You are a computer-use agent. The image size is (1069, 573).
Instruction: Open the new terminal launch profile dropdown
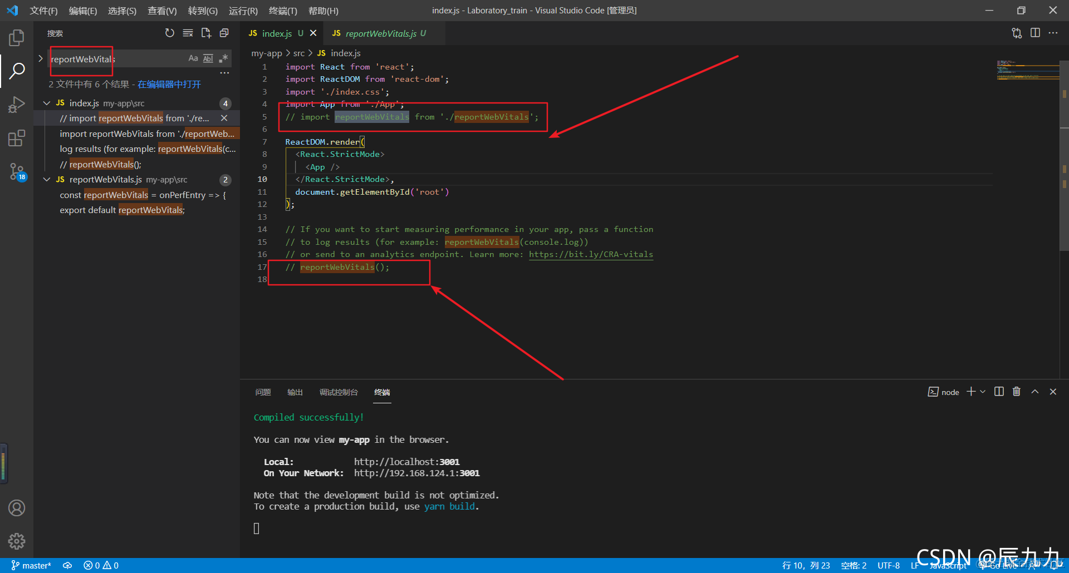pos(983,392)
